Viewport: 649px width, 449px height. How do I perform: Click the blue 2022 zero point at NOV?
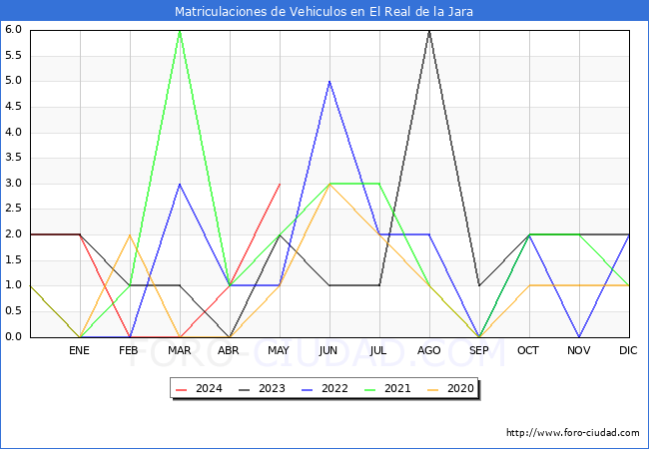(x=579, y=337)
